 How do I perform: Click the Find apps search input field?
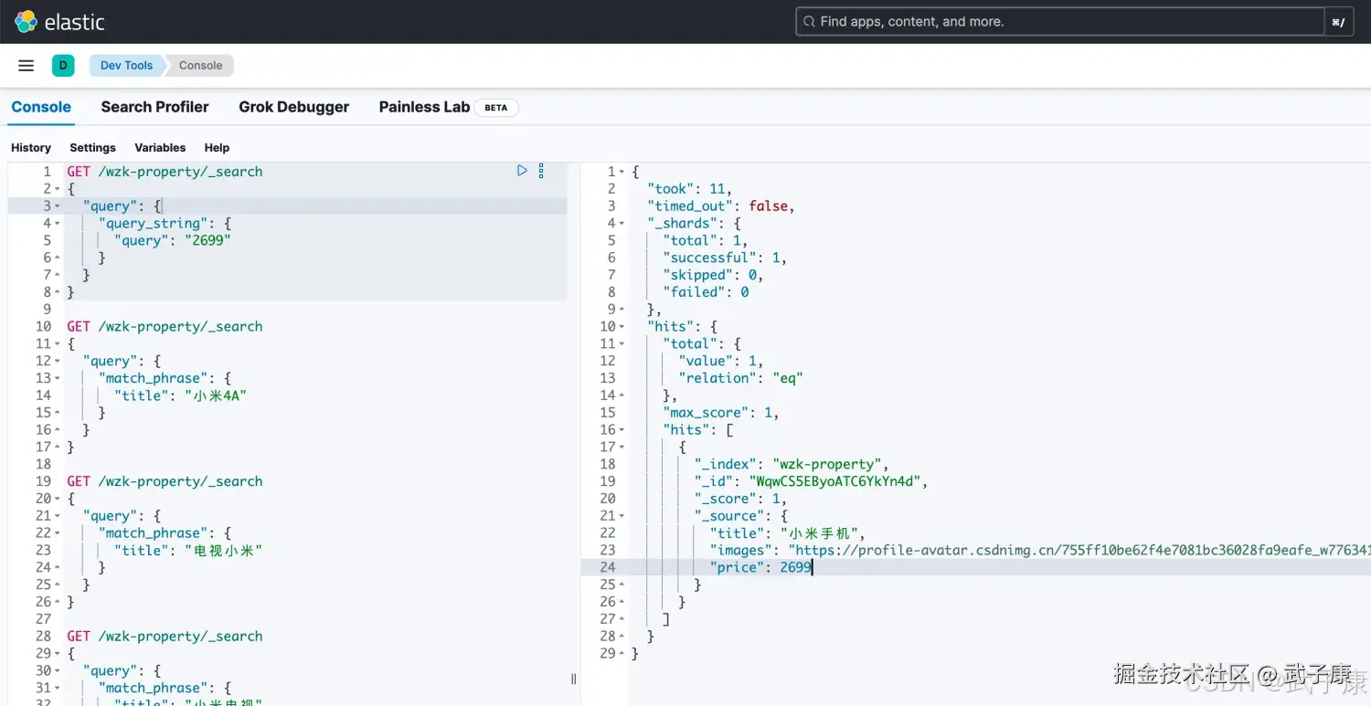click(1051, 20)
